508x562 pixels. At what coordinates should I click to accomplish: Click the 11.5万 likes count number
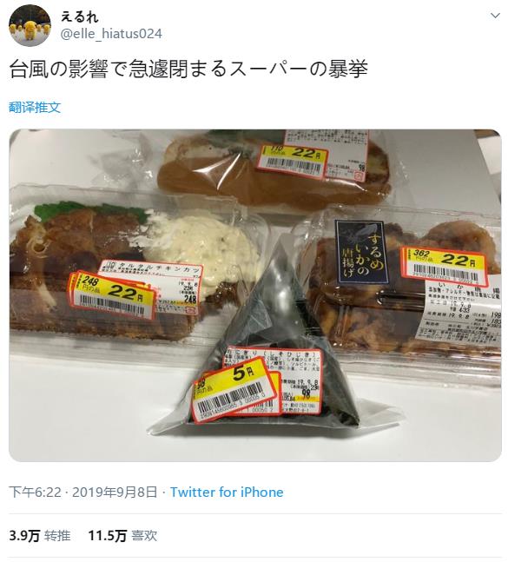108,536
